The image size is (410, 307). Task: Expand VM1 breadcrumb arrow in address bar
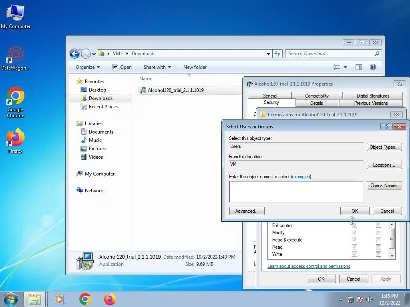(127, 54)
